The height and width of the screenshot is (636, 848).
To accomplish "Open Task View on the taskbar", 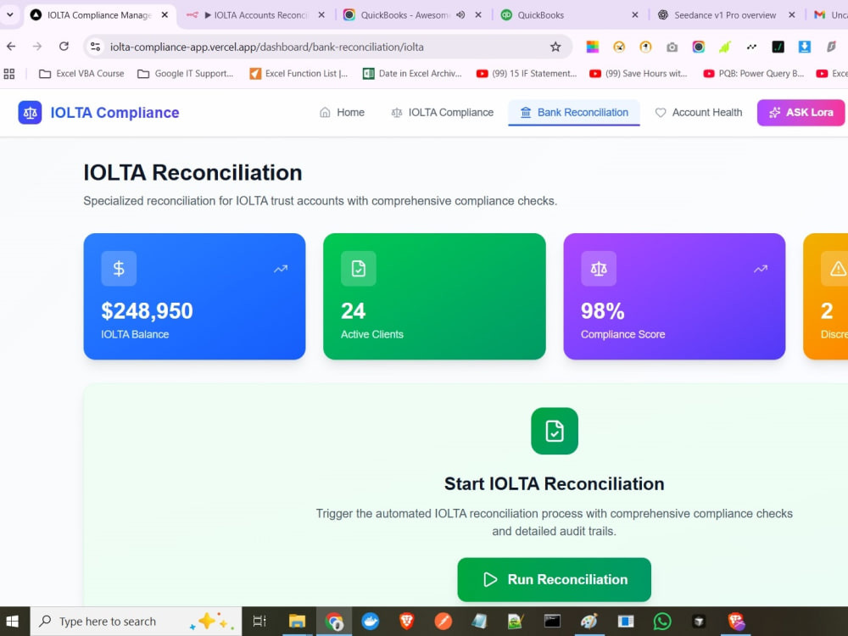I will 259,622.
